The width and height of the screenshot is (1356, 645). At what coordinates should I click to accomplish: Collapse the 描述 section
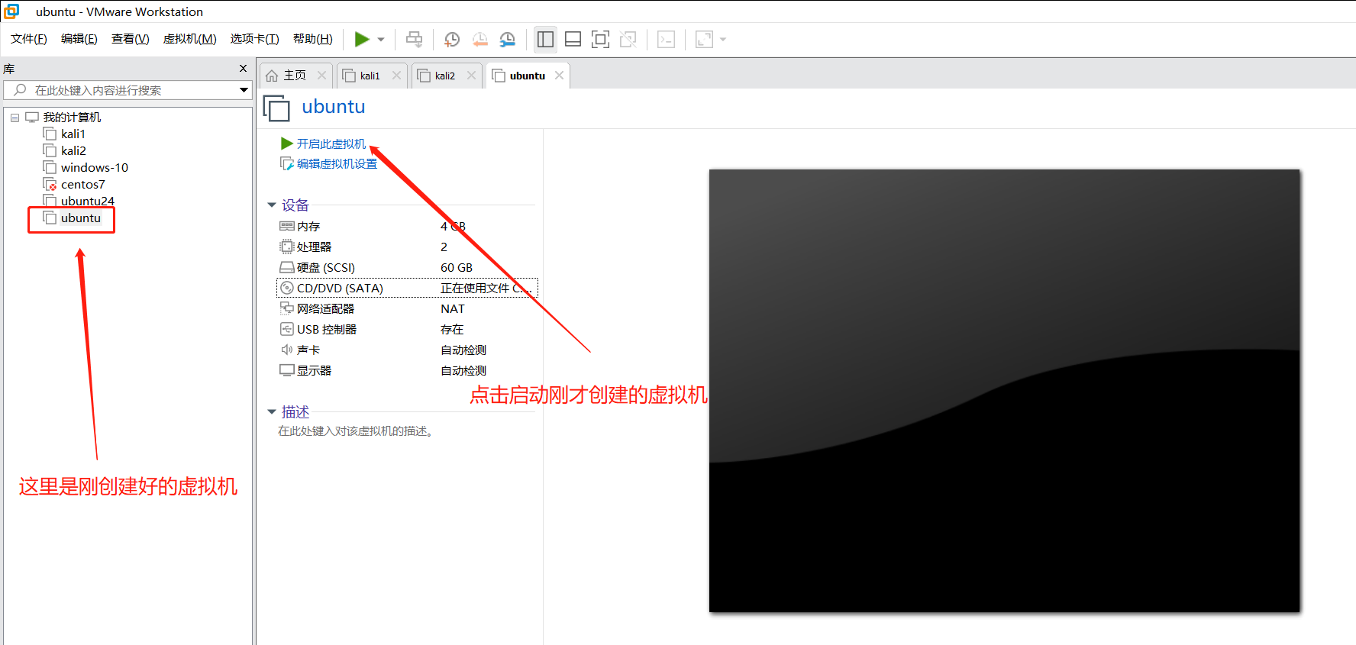[272, 412]
